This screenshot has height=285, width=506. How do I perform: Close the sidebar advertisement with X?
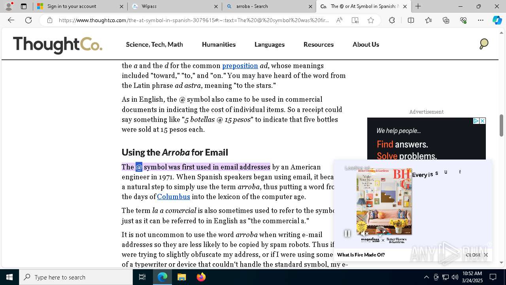(482, 121)
